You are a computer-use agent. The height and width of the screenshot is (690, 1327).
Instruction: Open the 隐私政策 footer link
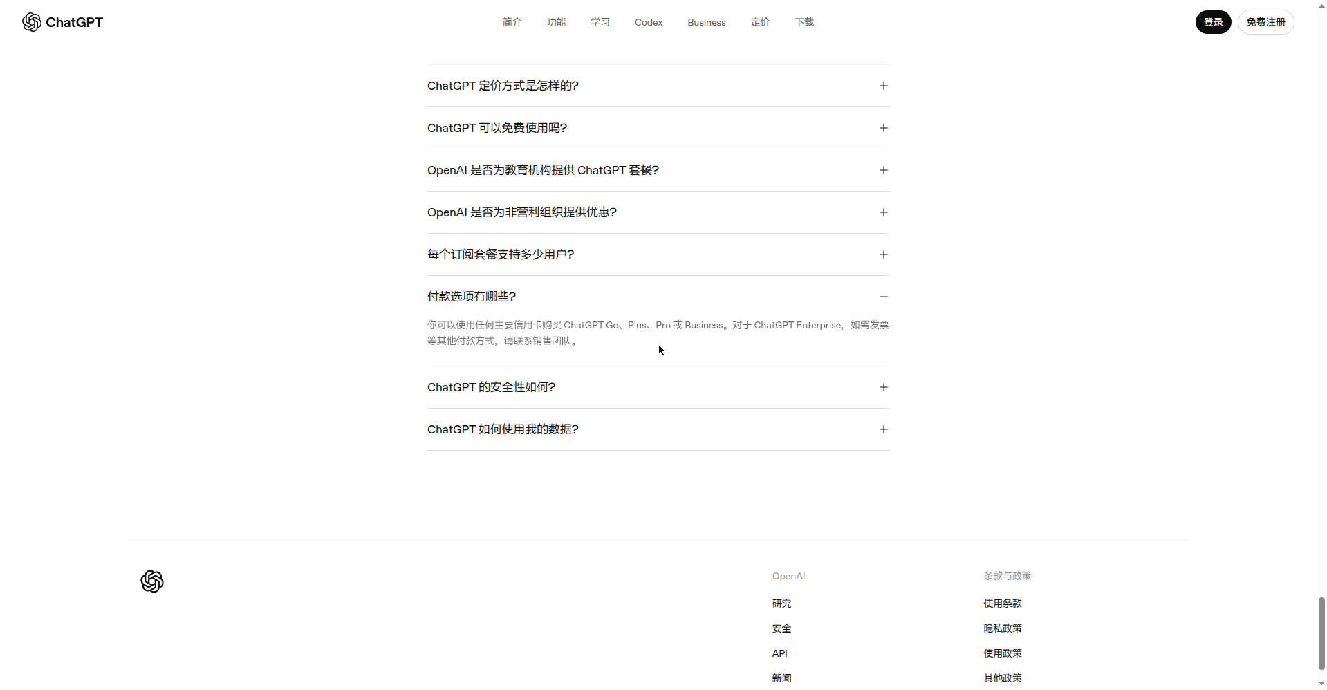[1003, 628]
